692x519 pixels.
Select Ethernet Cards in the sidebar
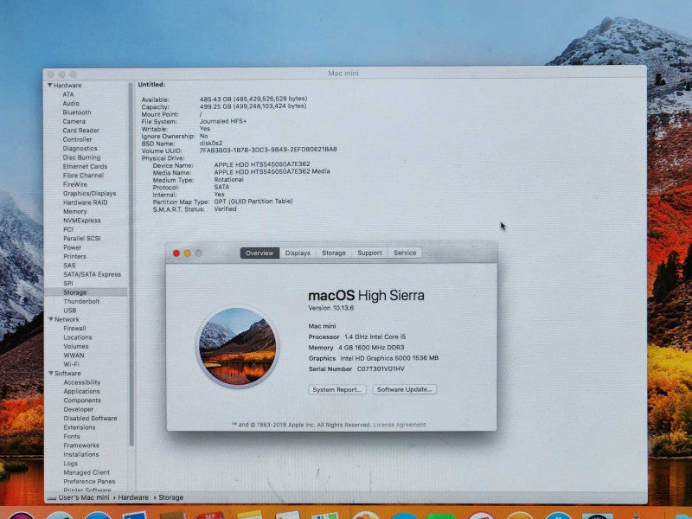pos(85,166)
